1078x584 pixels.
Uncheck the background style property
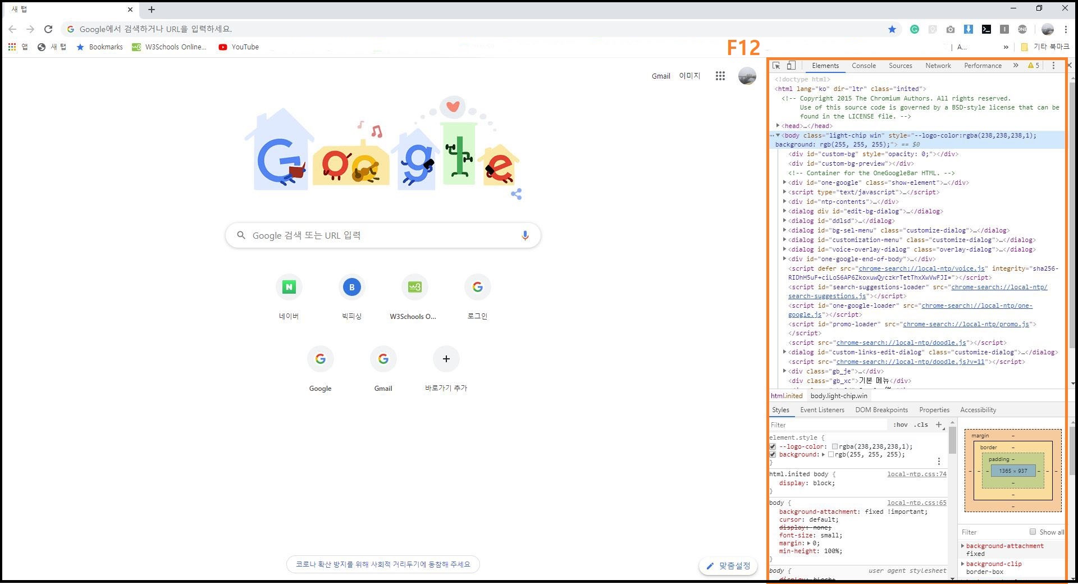tap(773, 454)
